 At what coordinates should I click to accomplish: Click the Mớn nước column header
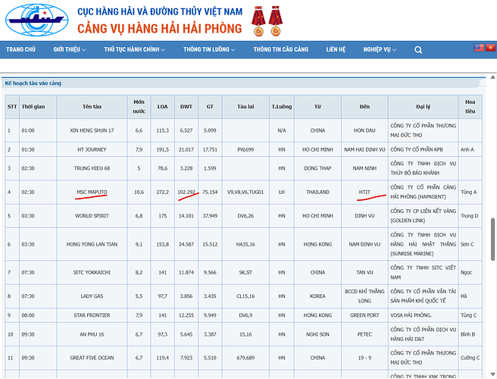click(139, 107)
